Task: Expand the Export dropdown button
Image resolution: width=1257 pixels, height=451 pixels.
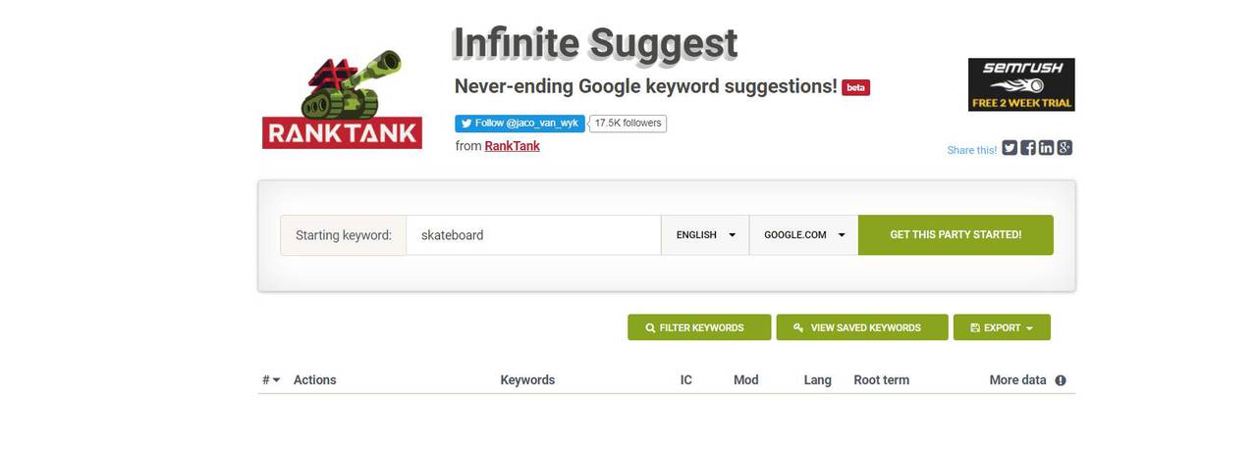Action: (1002, 327)
